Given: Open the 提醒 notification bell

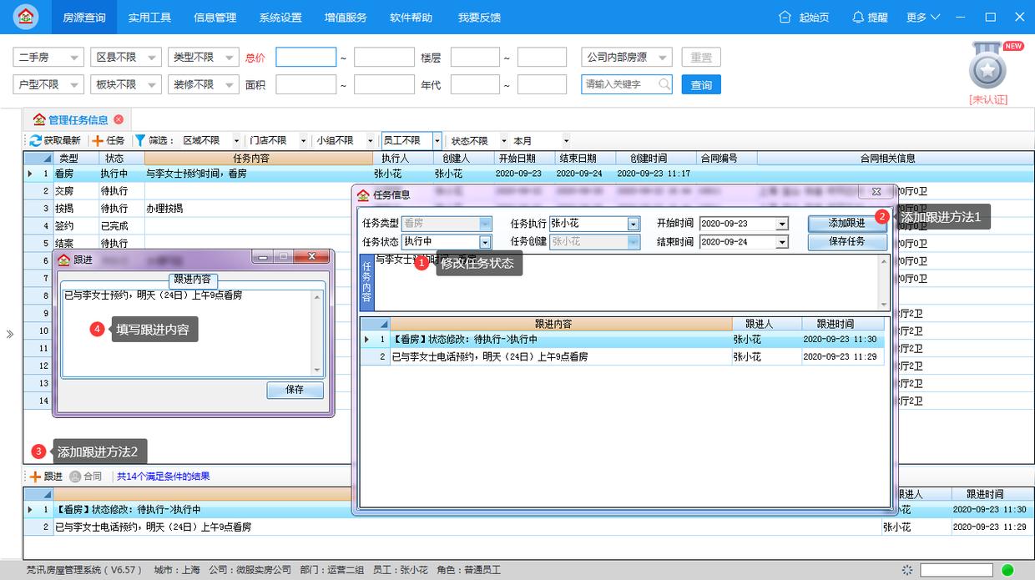Looking at the screenshot, I should pos(857,17).
